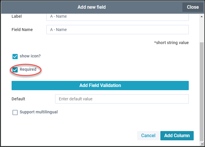Uncheck the Required checkbox
The height and width of the screenshot is (147, 205).
(x=15, y=70)
